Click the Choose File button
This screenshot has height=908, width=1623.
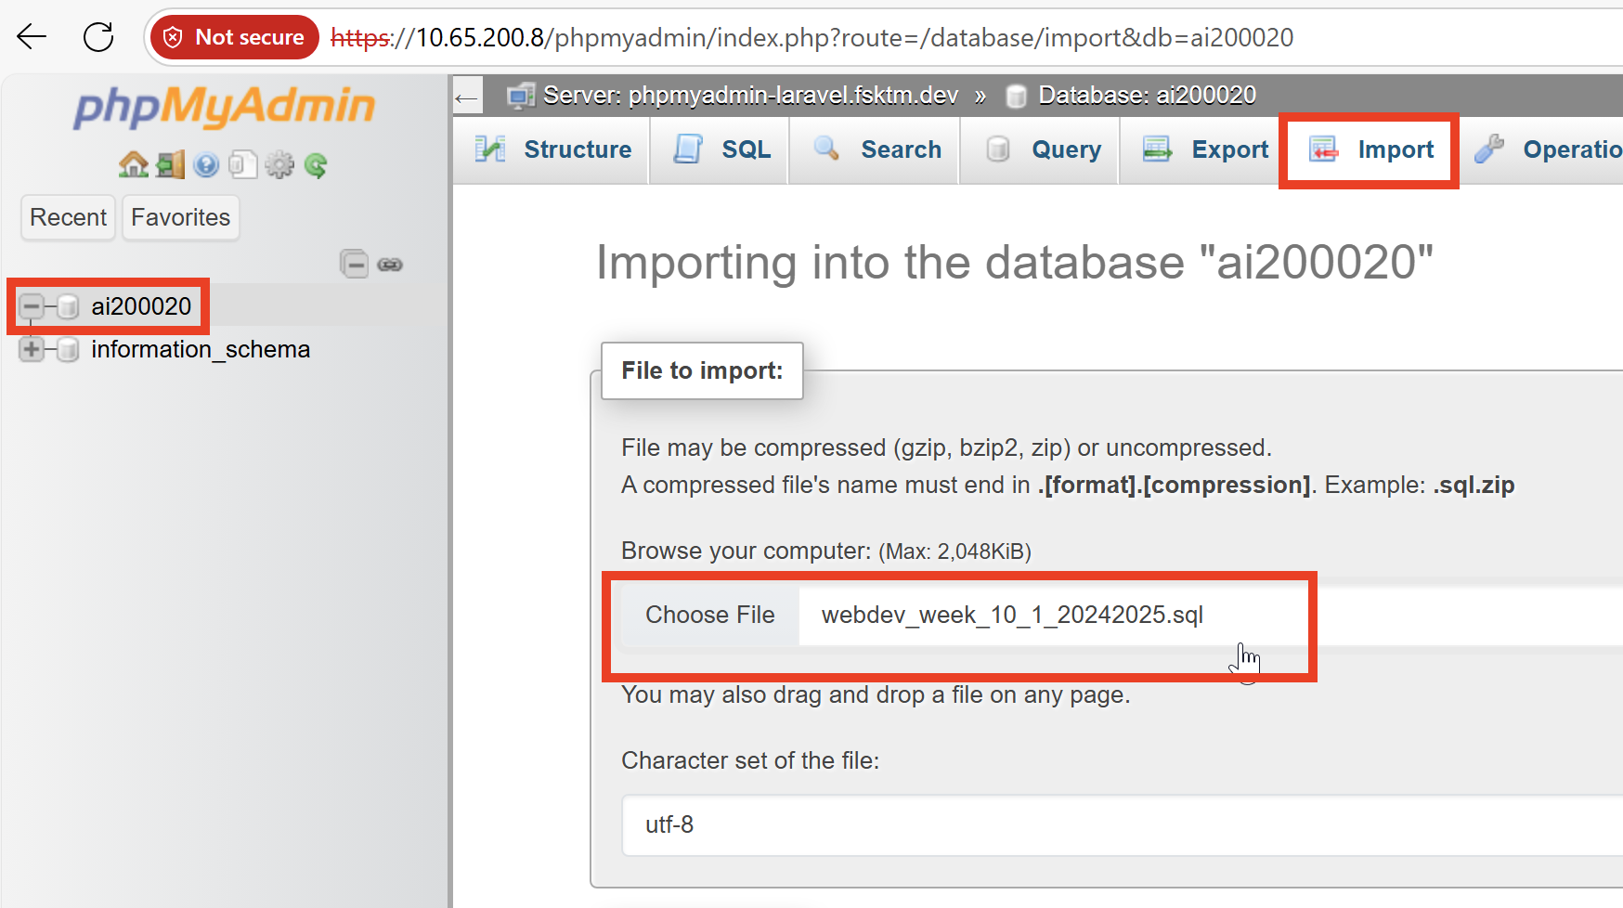point(710,615)
